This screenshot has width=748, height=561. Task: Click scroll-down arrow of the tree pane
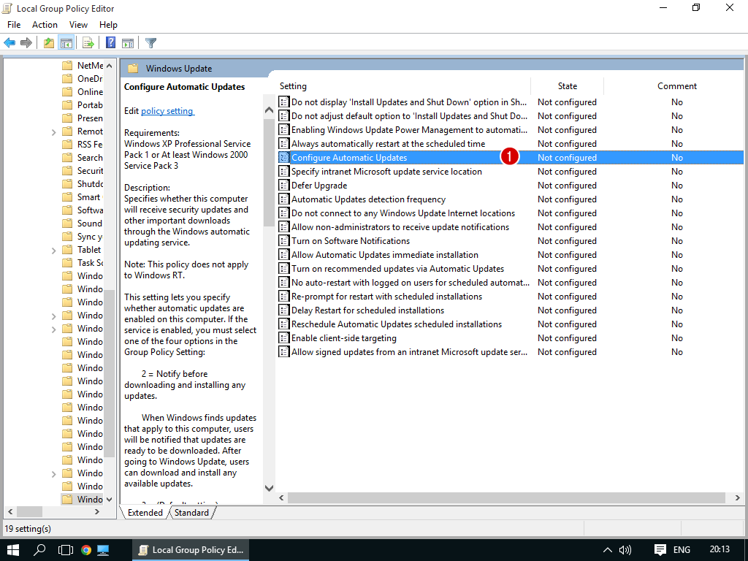coord(110,500)
